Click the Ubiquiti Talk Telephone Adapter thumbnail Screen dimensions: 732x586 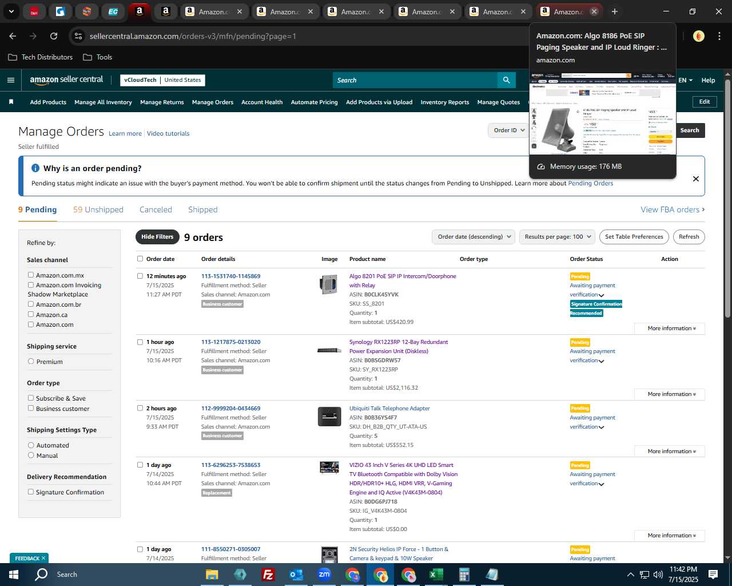click(329, 417)
